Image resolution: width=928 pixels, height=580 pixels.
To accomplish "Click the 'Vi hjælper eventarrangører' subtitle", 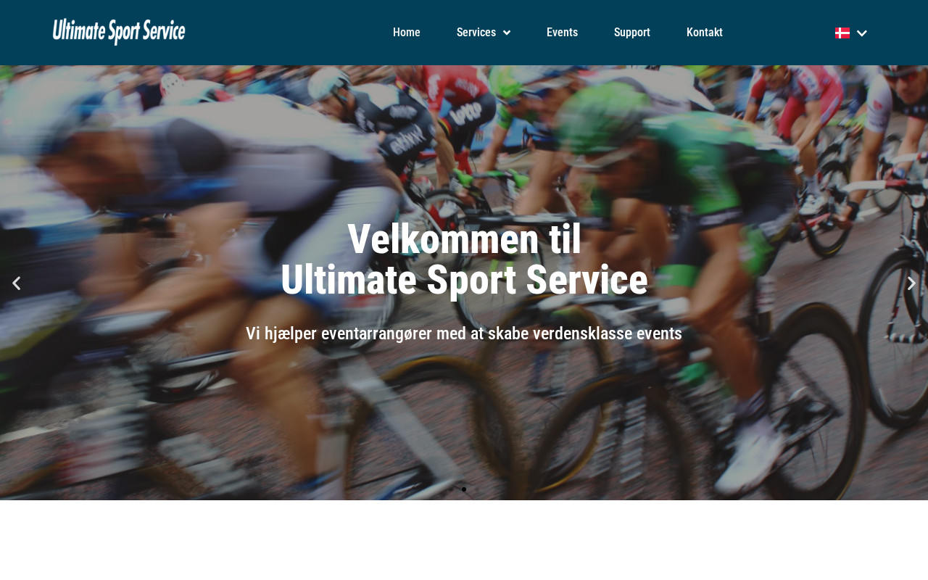I will tap(464, 333).
